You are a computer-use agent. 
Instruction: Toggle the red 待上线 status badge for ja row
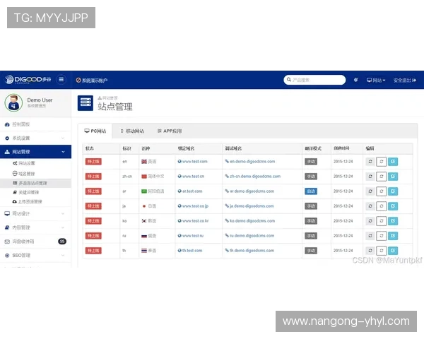pos(93,206)
